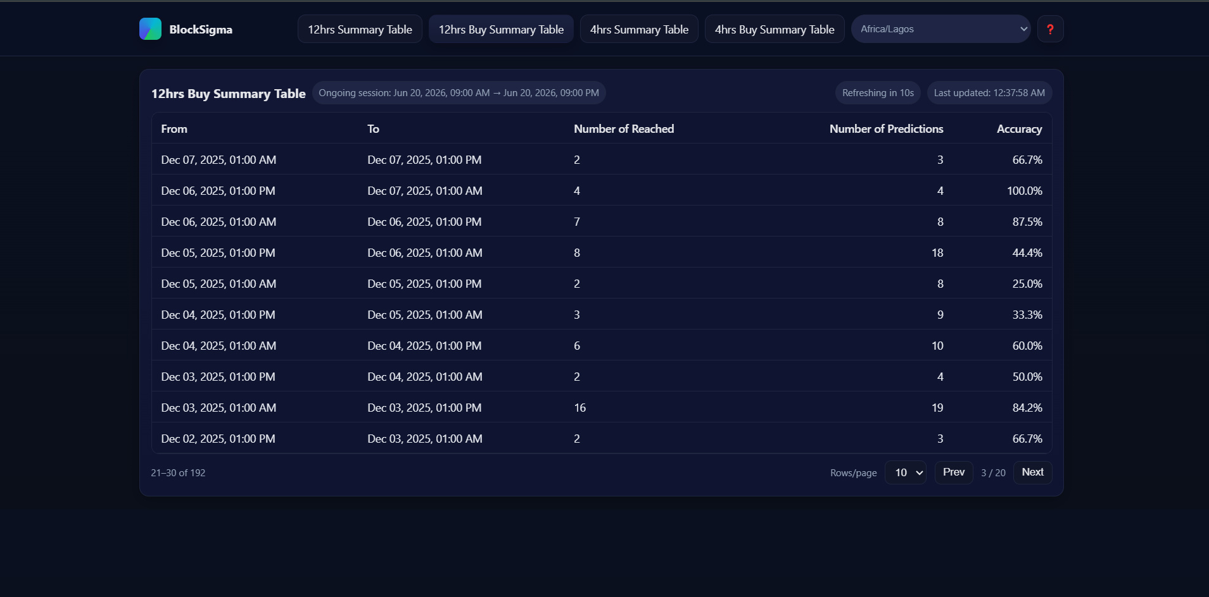Click From cell Dec 06, 2025, 01:00 PM
The image size is (1209, 597).
(218, 191)
